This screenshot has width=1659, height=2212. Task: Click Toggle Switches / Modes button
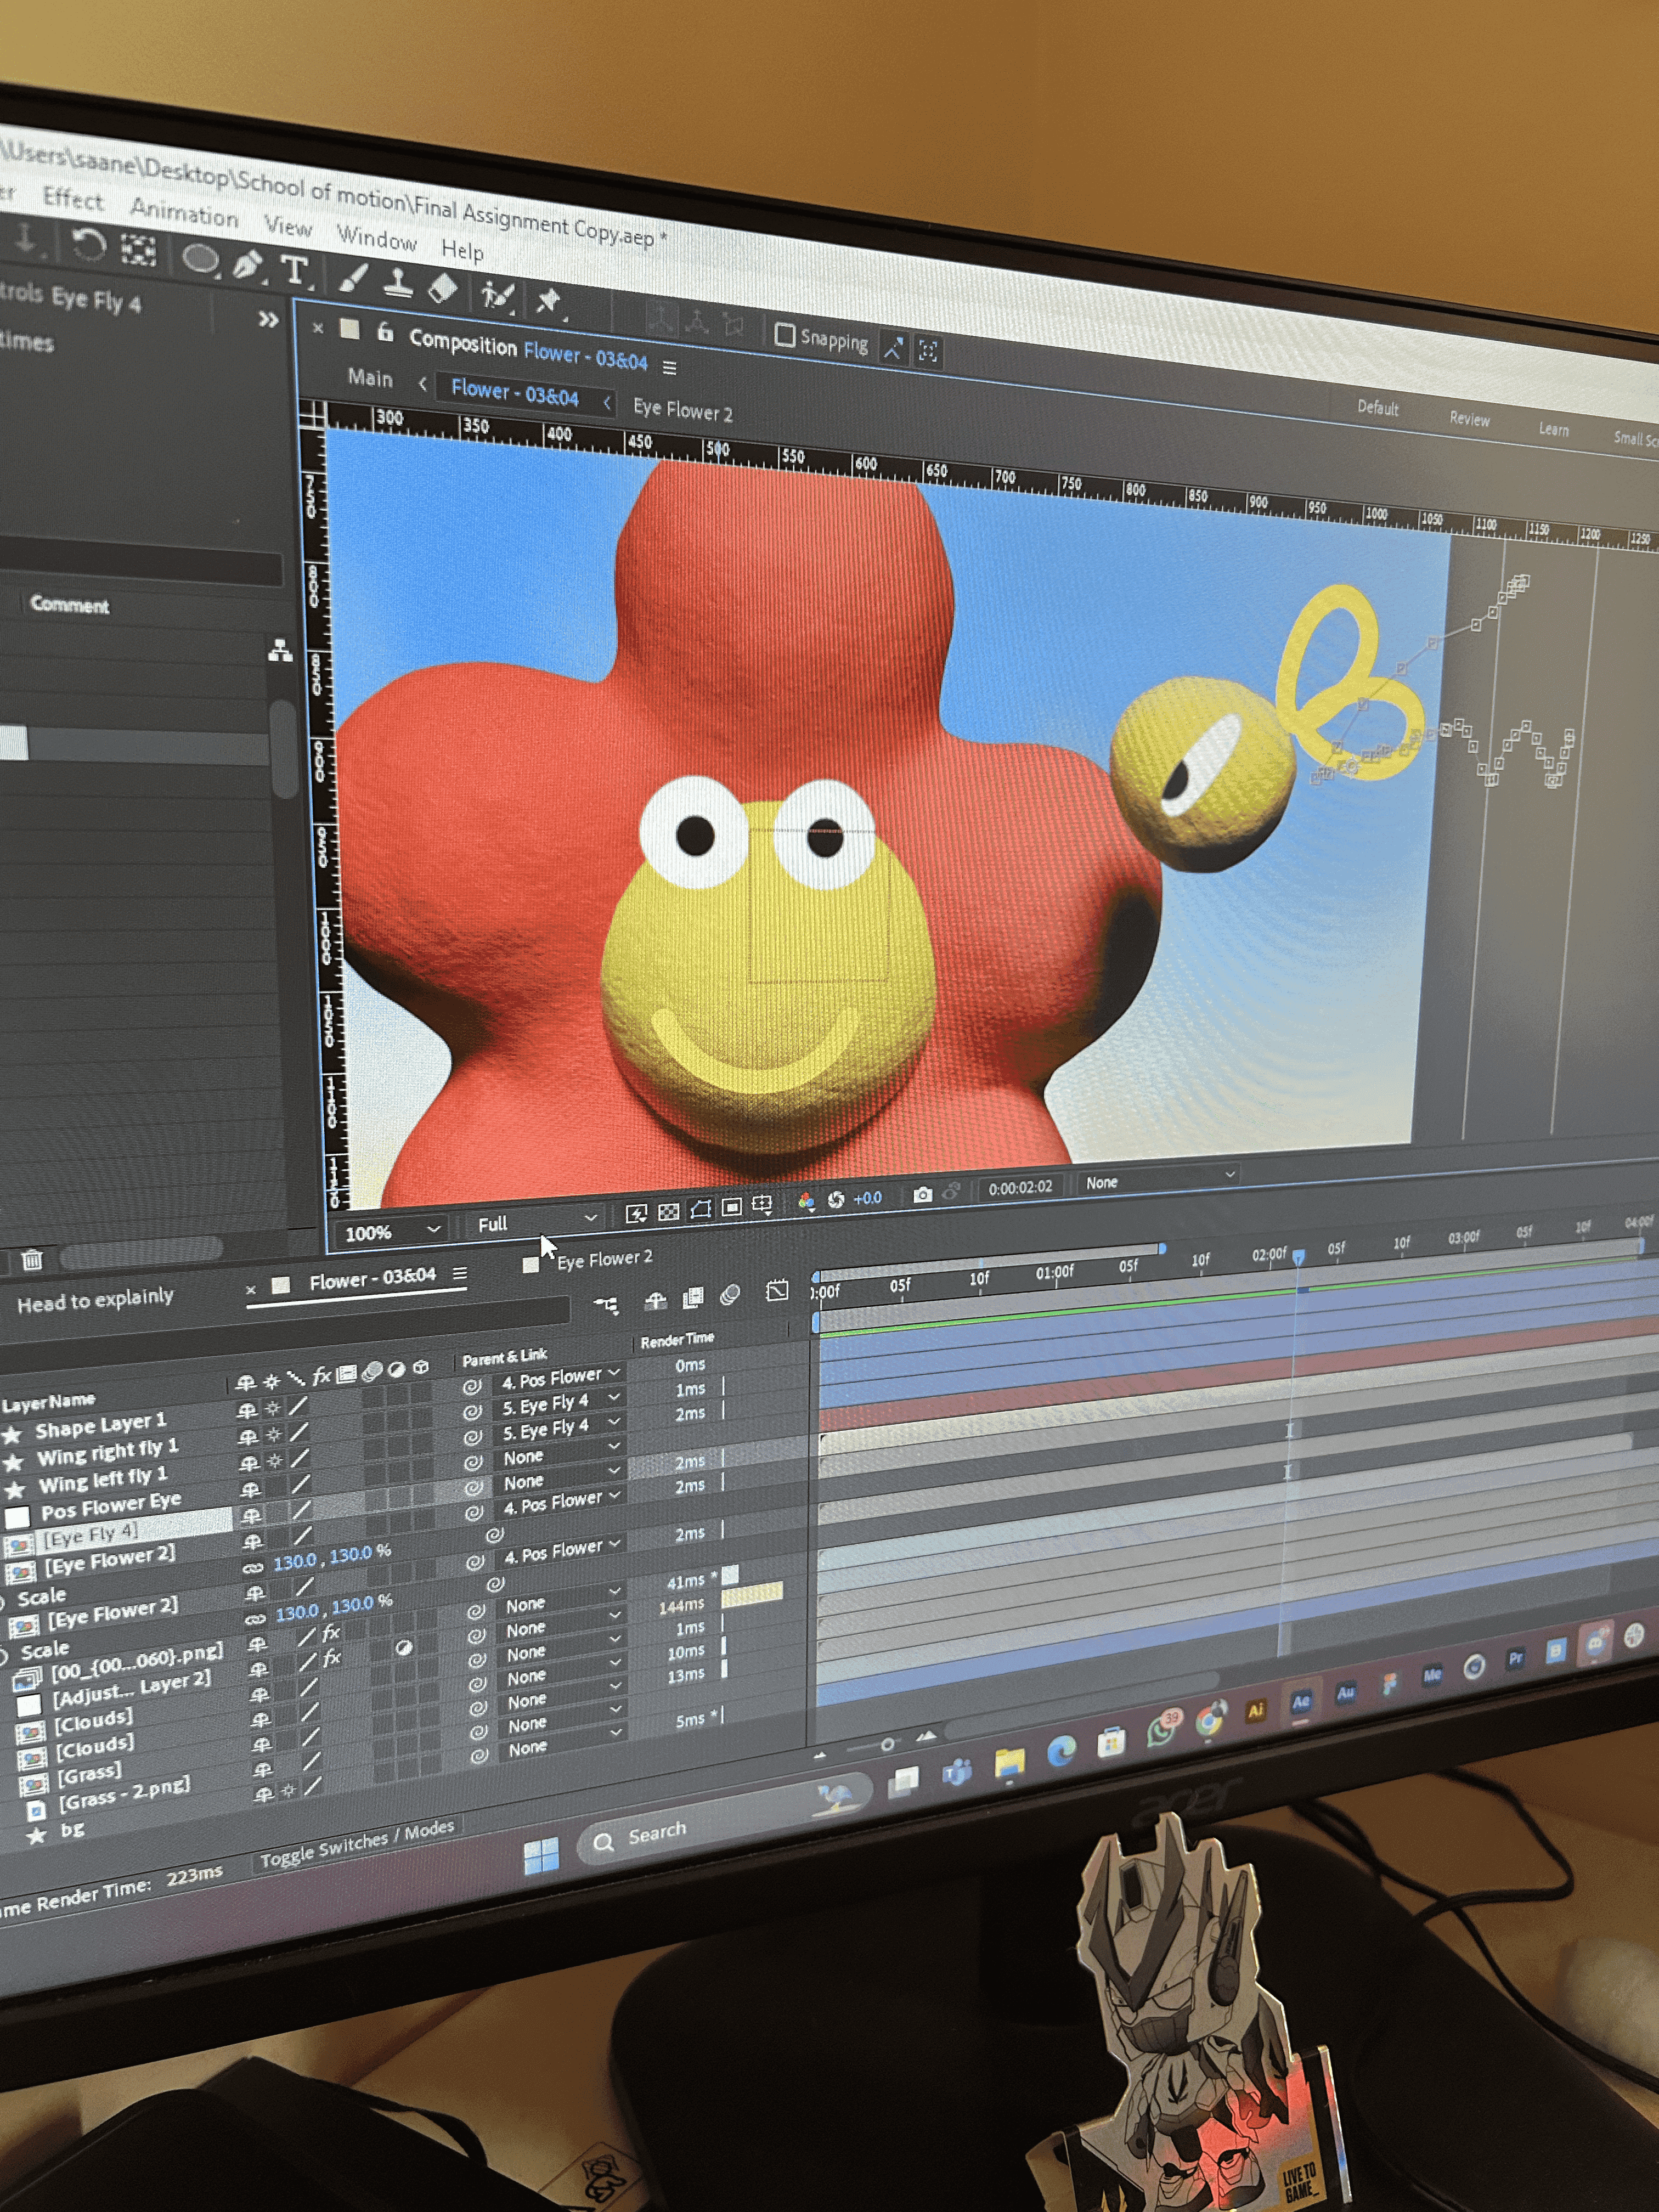pos(357,1844)
